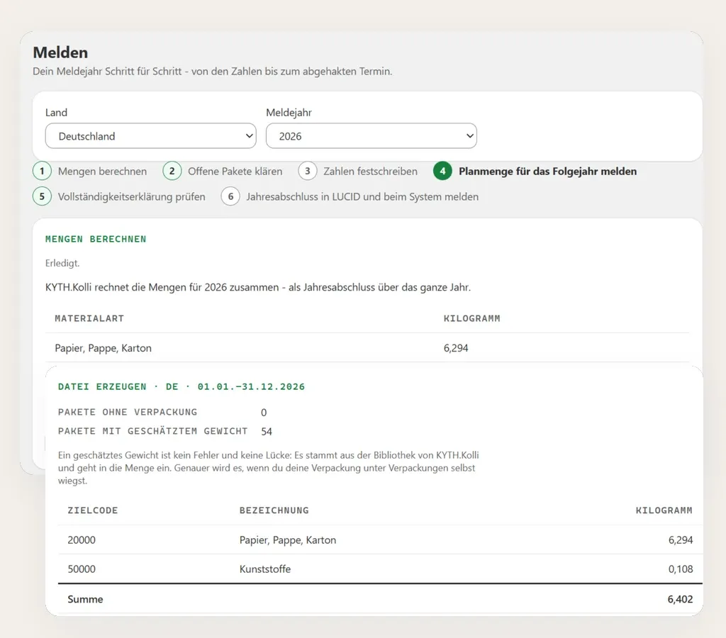Open the Land dropdown showing Deutschland
Viewport: 726px width, 638px height.
pyautogui.click(x=150, y=136)
